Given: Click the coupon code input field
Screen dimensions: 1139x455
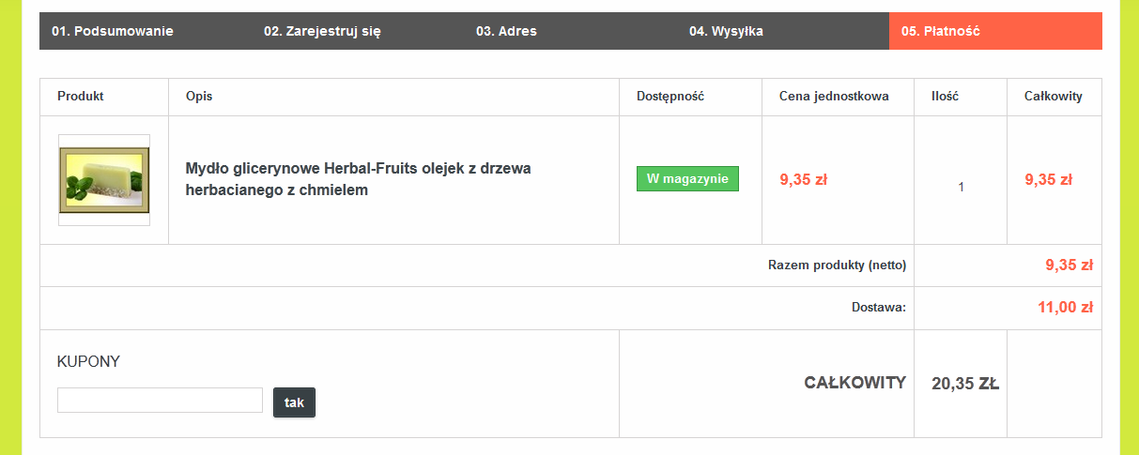Looking at the screenshot, I should [160, 401].
